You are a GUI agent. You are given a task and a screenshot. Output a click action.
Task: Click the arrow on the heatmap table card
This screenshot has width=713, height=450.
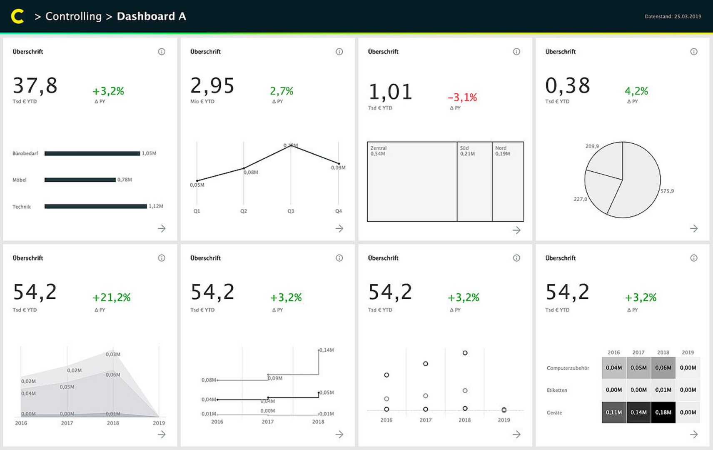694,434
